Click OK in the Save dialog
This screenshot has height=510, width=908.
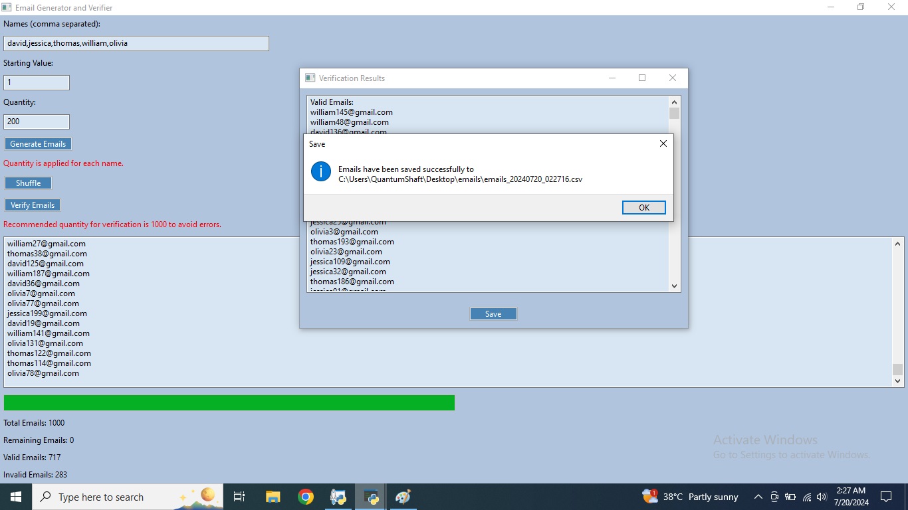click(x=643, y=208)
